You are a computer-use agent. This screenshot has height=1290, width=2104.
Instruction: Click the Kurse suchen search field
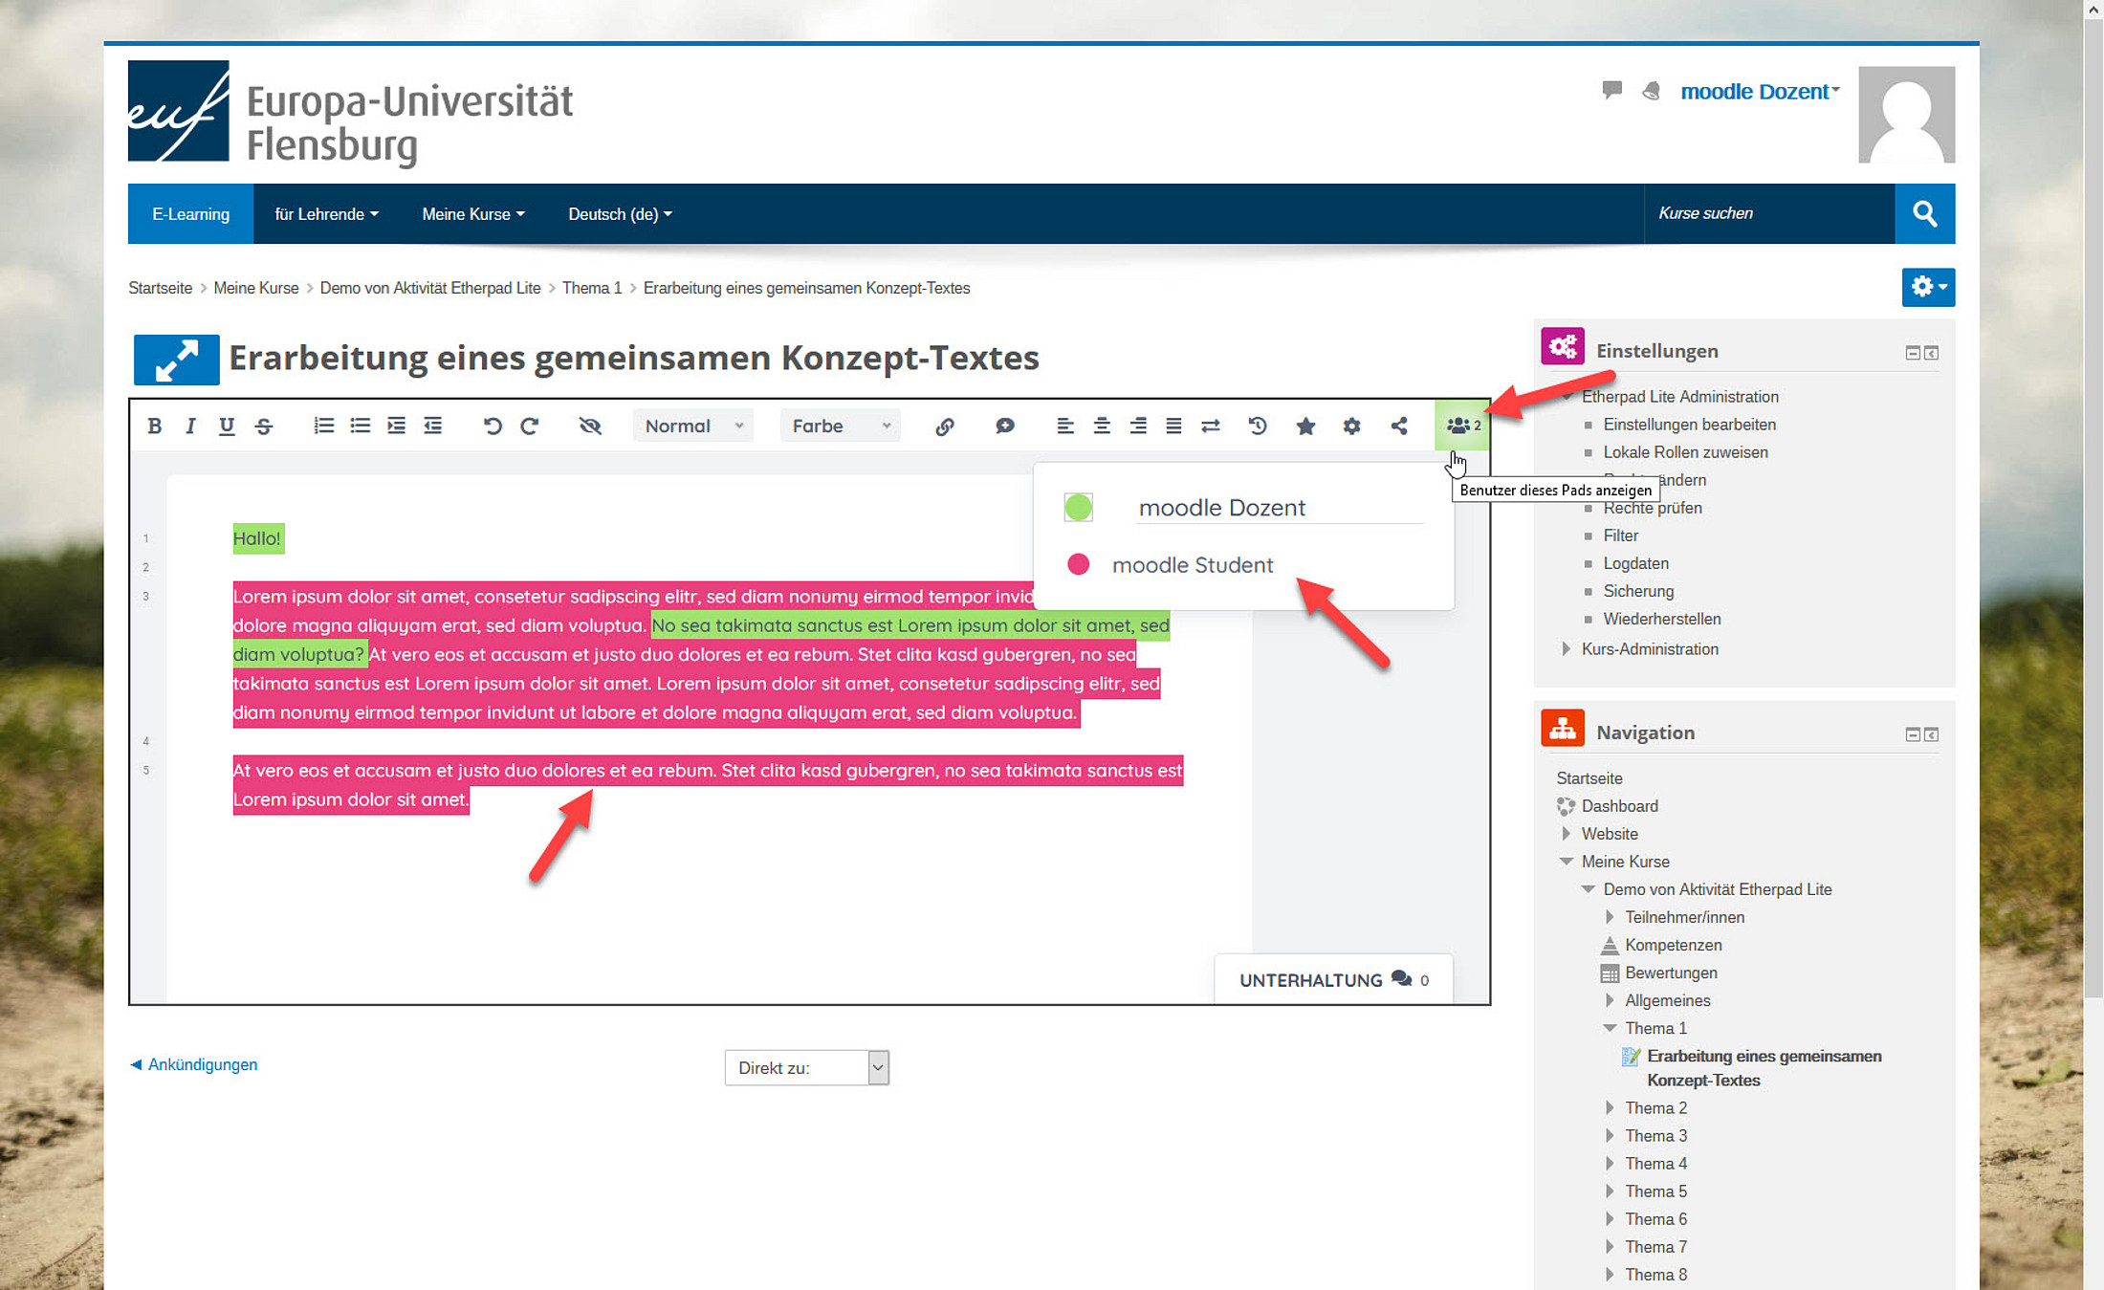(1767, 214)
